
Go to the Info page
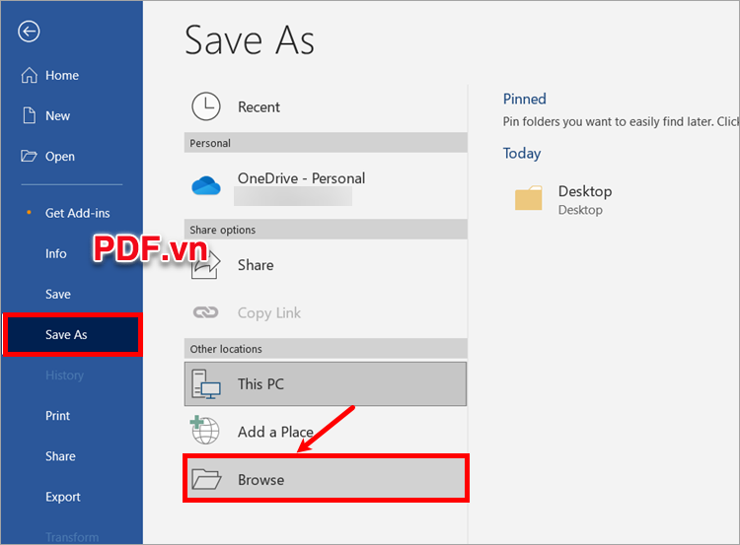coord(55,253)
